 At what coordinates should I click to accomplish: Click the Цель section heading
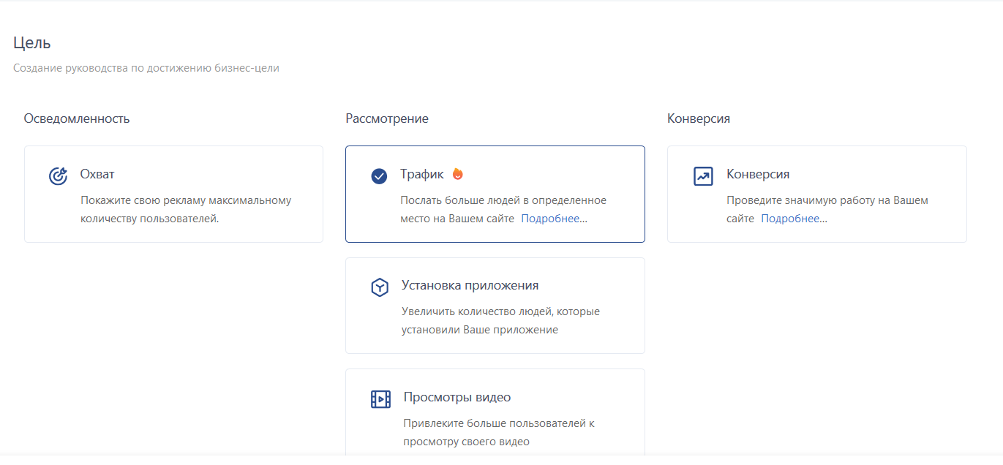32,43
